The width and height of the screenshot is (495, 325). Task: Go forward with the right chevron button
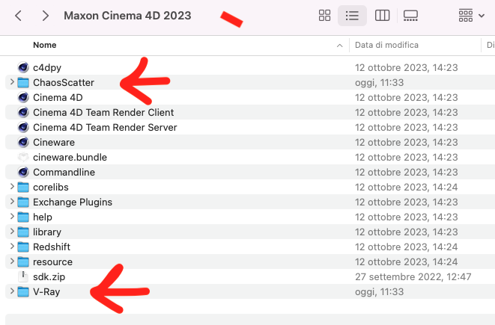[x=46, y=16]
